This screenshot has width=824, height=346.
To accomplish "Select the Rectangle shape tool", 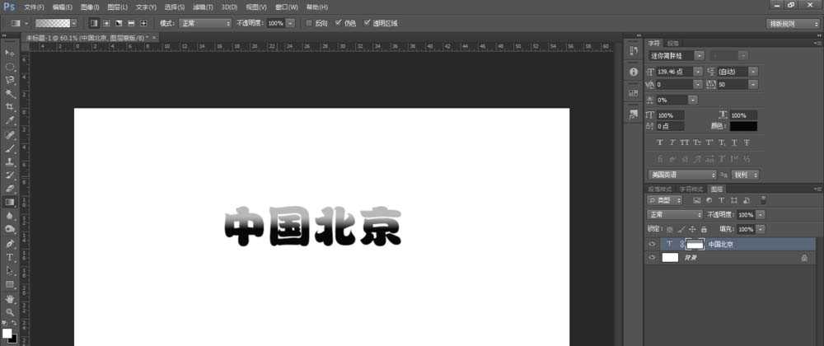I will 9,284.
